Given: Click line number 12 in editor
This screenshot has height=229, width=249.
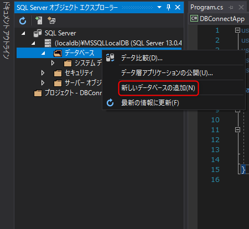Looking at the screenshot, I should pyautogui.click(x=215, y=140).
